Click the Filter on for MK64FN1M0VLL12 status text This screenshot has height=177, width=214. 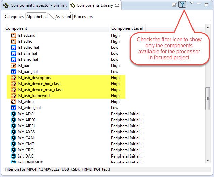[57, 169]
